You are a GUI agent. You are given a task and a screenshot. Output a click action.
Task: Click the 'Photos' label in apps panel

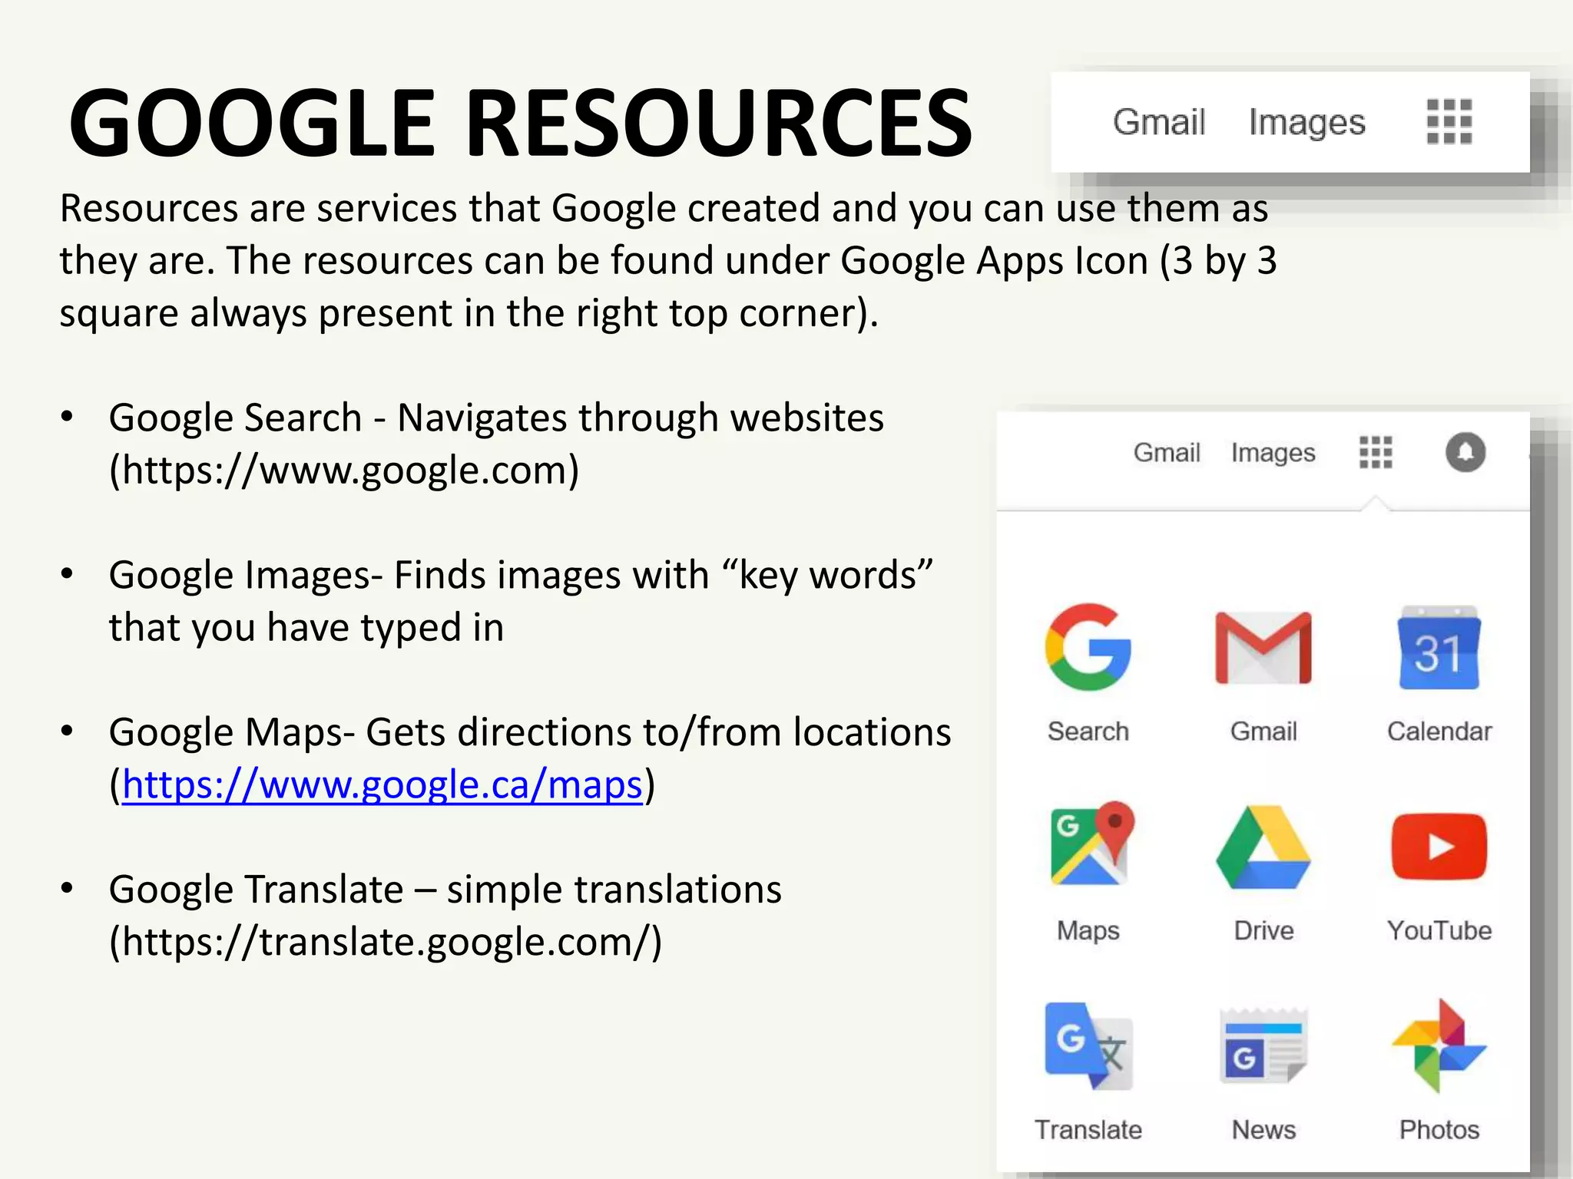1439,1130
